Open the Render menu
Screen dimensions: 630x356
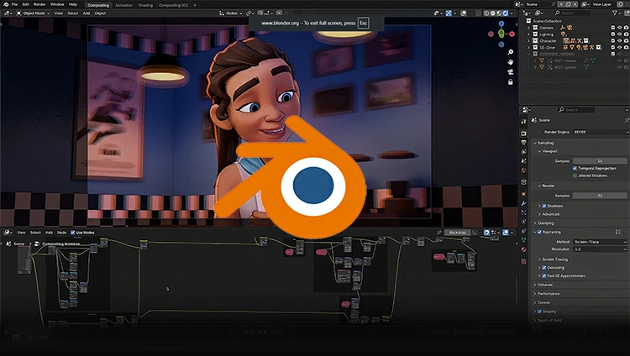(x=39, y=4)
